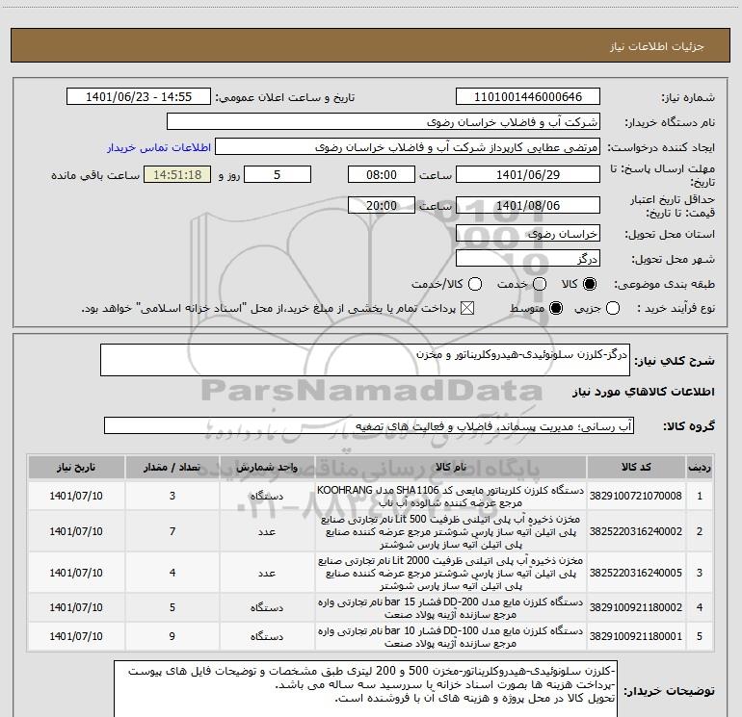Select the خدمت radio button
742x717 pixels.
pos(540,284)
